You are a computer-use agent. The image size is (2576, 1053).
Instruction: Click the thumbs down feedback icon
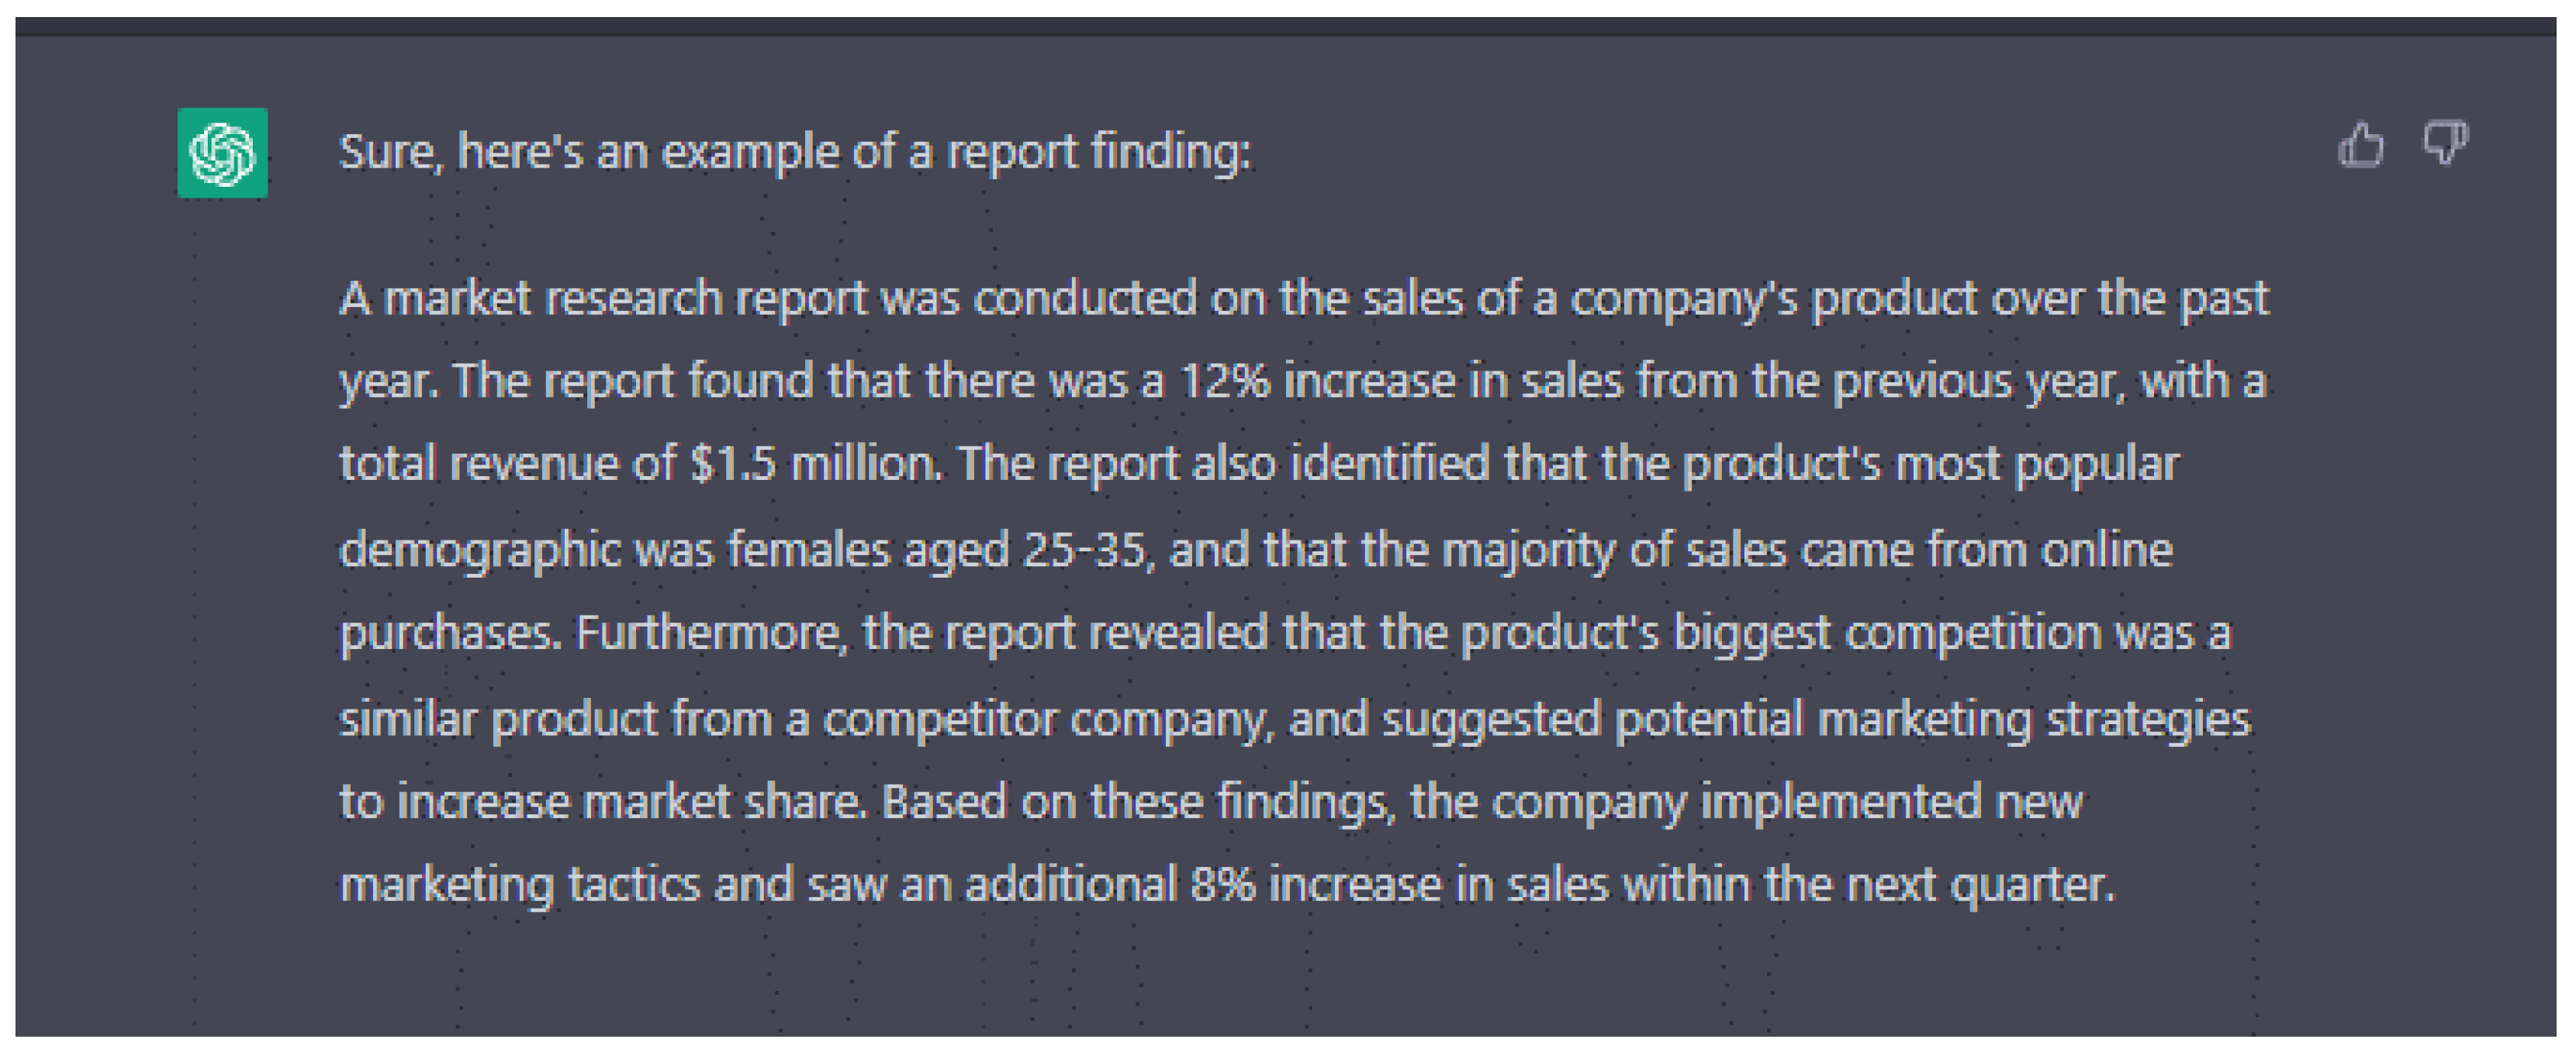tap(2444, 145)
